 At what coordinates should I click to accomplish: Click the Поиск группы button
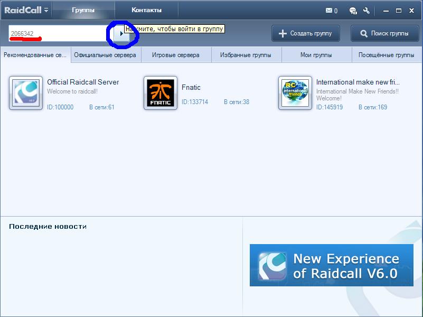(x=384, y=33)
